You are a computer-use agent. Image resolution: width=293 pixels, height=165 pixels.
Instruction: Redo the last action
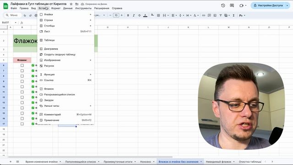tap(30, 16)
